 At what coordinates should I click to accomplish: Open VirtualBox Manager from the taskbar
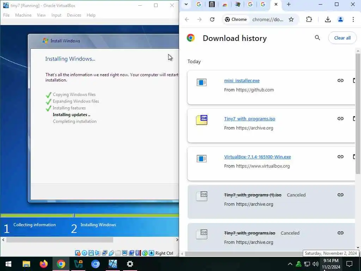[x=78, y=264]
